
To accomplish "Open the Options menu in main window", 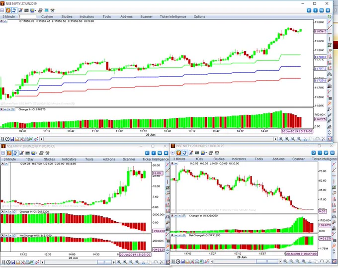I will coord(199,16).
